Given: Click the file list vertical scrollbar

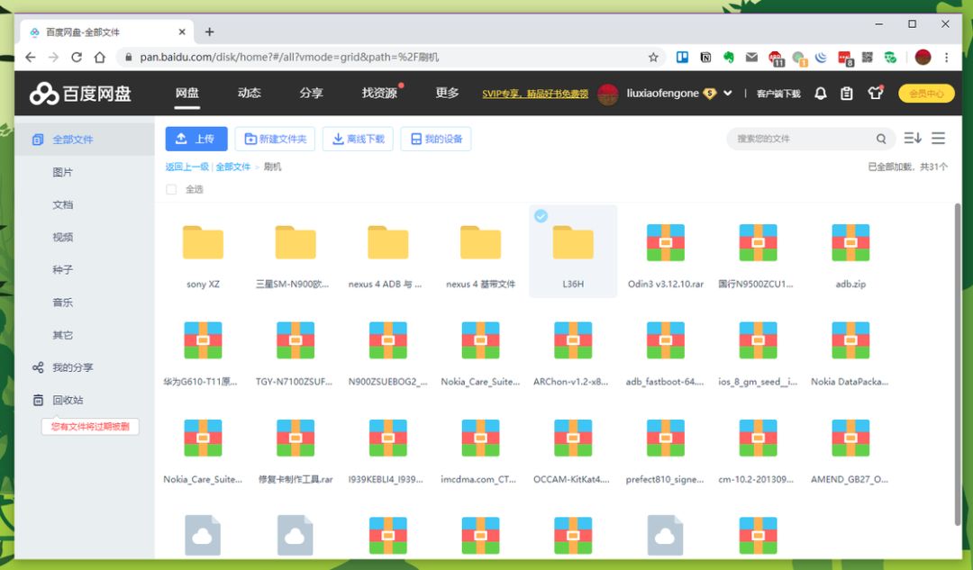Looking at the screenshot, I should (x=958, y=363).
